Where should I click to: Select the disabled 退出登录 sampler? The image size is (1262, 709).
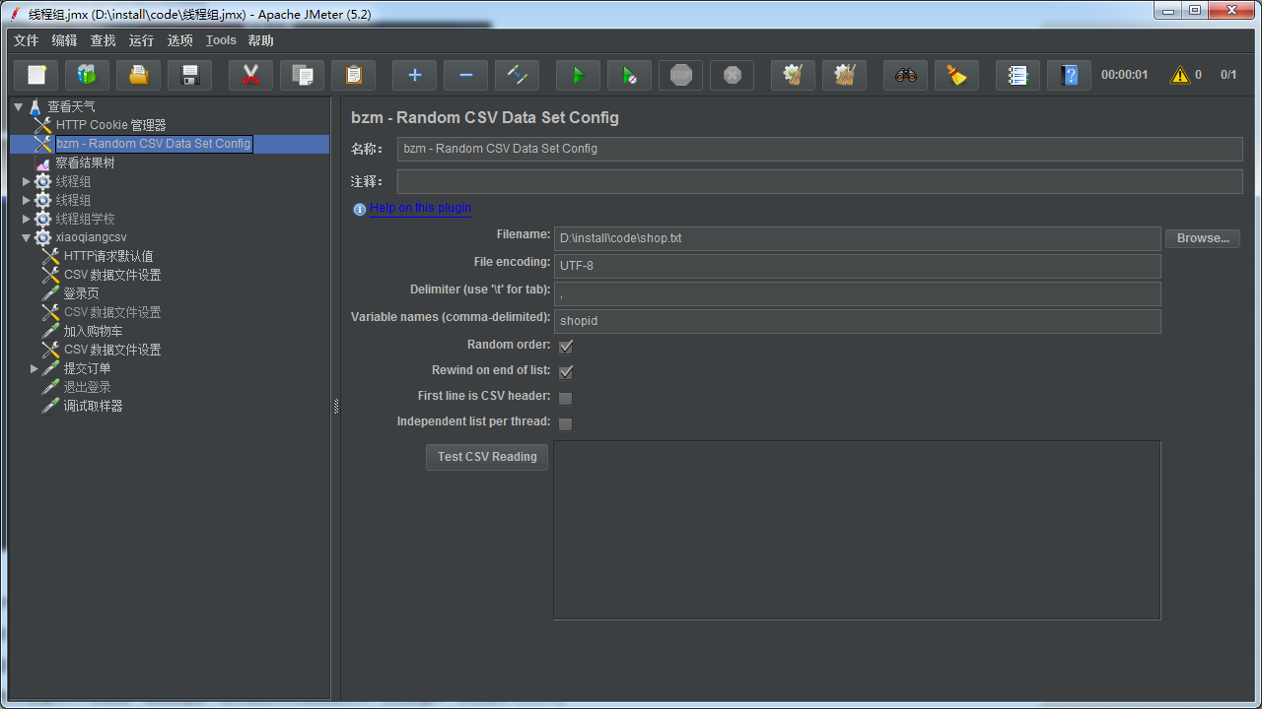[87, 387]
